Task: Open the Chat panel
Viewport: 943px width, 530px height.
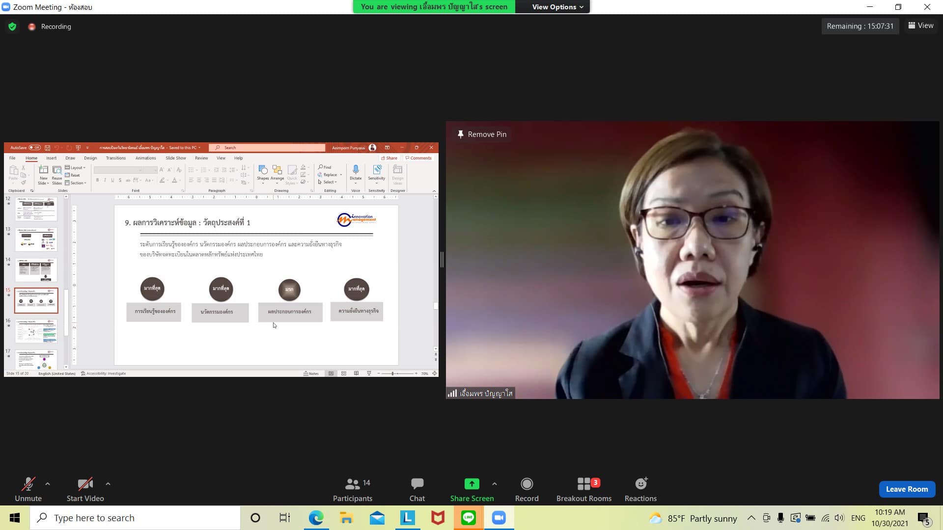Action: 417,484
